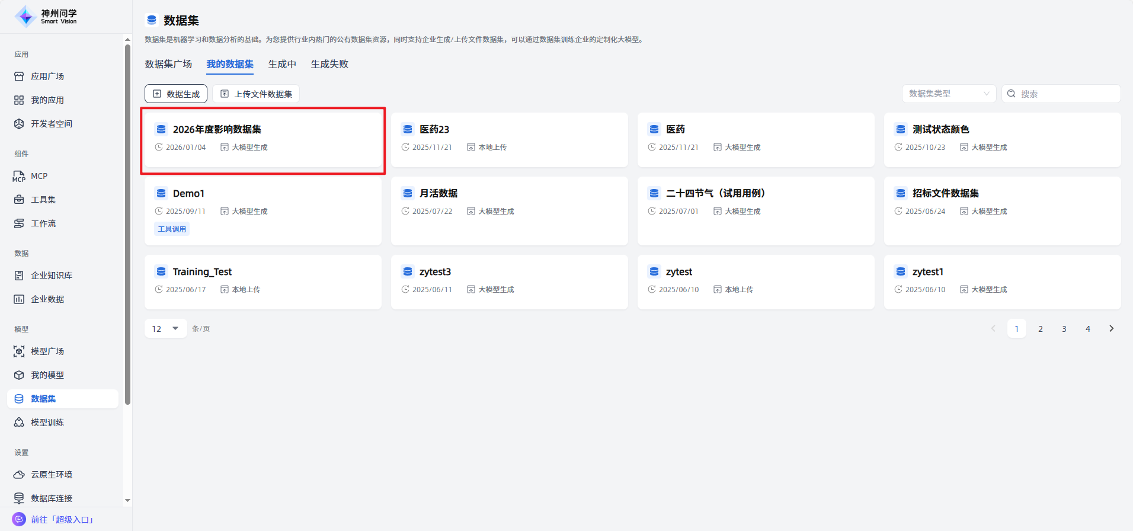1133x531 pixels.
Task: Click the 搜索 search input field
Action: point(1067,94)
